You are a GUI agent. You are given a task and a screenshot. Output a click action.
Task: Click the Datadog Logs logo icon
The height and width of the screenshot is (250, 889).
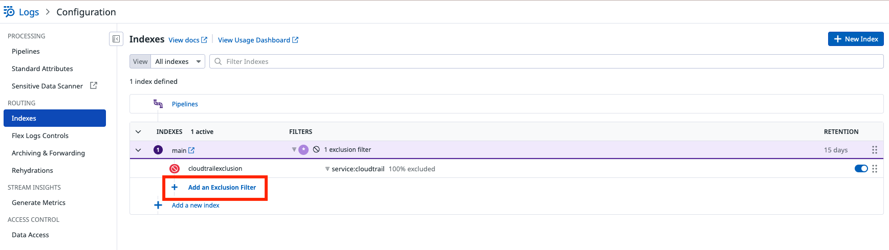(x=9, y=11)
